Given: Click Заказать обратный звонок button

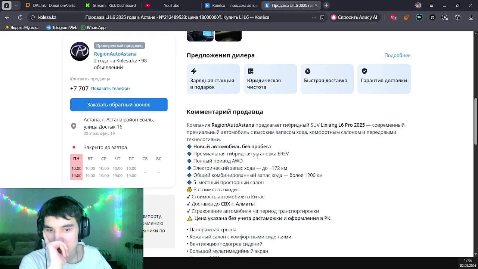Looking at the screenshot, I should pos(119,105).
